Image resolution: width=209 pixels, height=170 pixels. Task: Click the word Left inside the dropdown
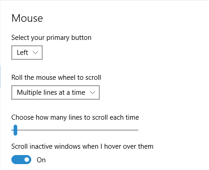tap(22, 53)
